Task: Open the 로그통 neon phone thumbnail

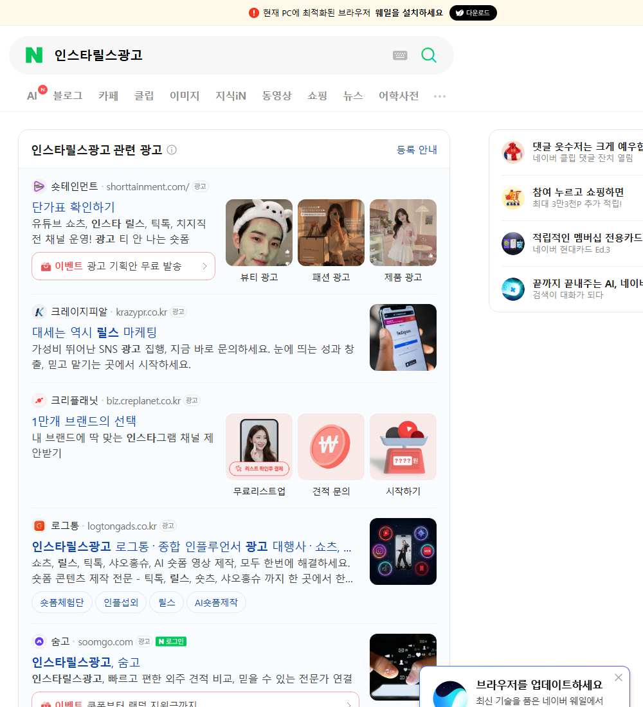Action: (403, 551)
